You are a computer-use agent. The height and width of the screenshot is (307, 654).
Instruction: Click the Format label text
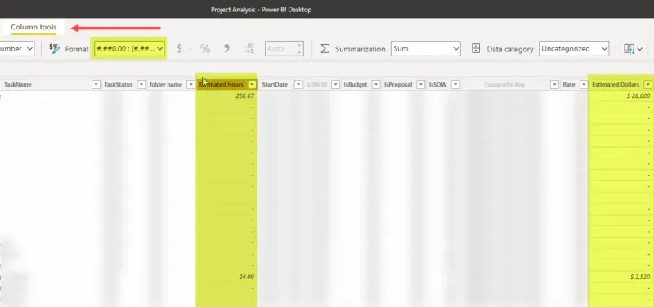click(77, 49)
